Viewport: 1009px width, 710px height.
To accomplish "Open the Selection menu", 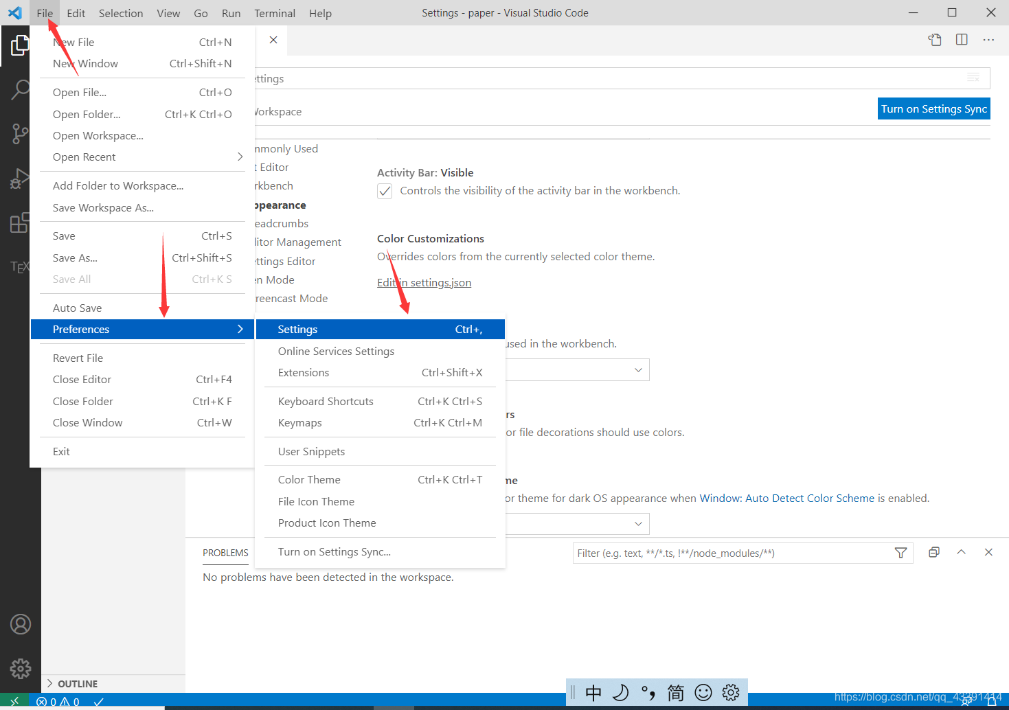I will point(121,13).
